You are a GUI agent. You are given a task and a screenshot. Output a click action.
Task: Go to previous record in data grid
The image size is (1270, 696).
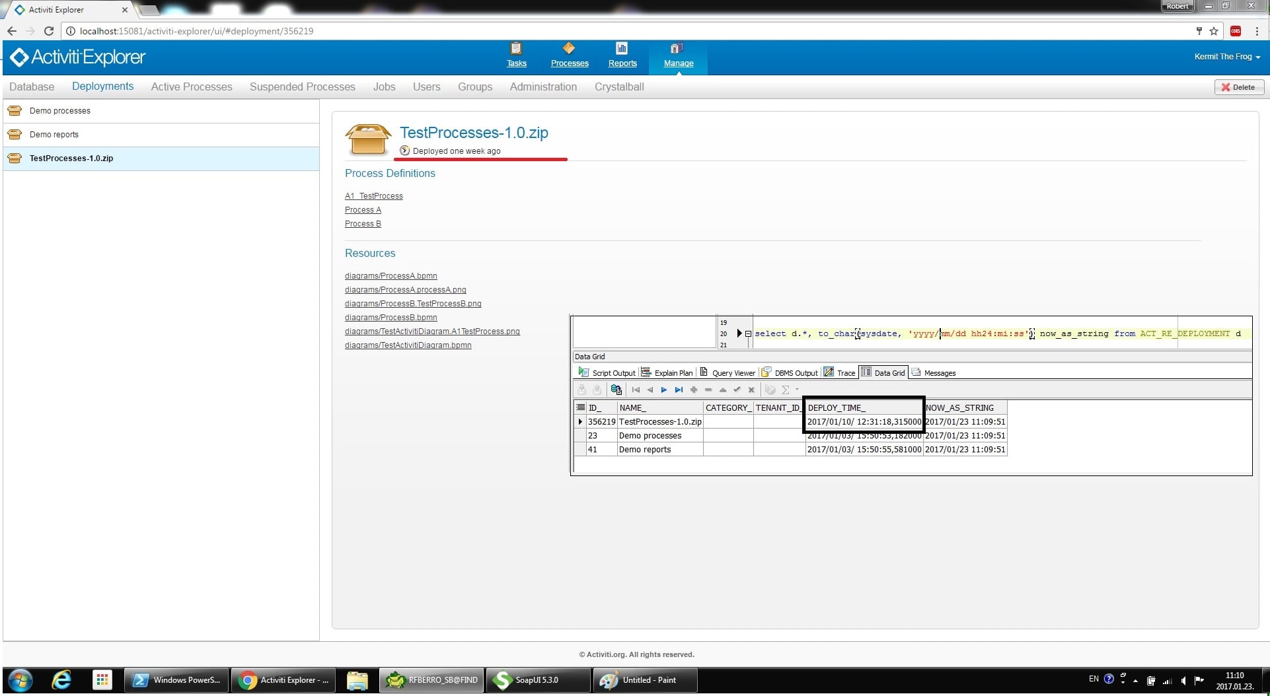coord(650,390)
